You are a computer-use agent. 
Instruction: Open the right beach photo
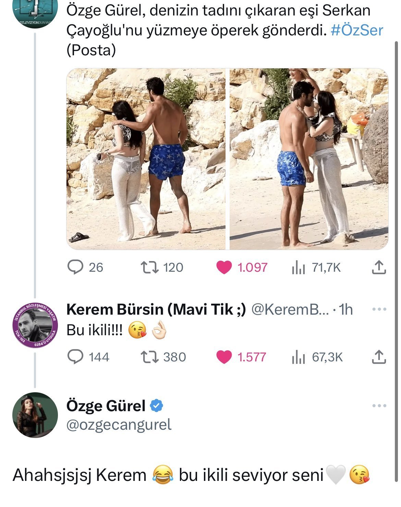point(308,159)
